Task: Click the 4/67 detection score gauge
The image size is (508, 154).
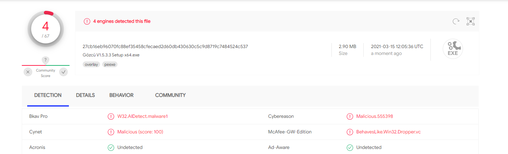Action: tap(46, 29)
